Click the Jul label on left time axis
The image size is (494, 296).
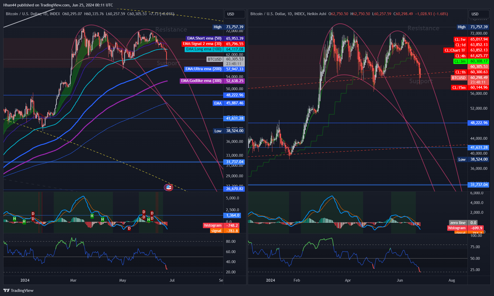(172, 280)
